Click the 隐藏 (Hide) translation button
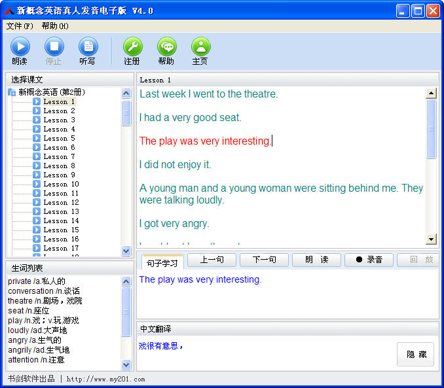The height and width of the screenshot is (388, 444). tap(415, 354)
